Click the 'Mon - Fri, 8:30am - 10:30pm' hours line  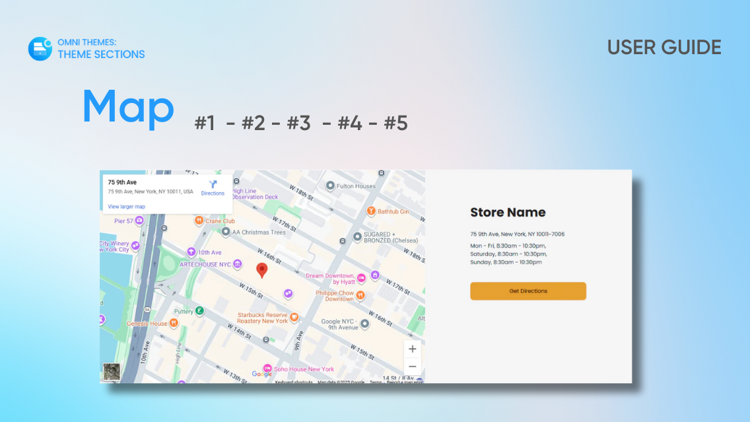508,246
